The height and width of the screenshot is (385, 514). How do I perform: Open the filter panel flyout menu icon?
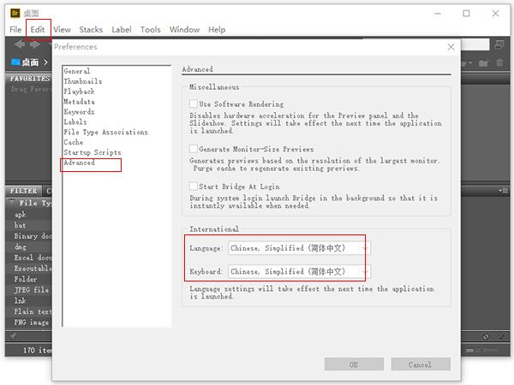click(503, 191)
